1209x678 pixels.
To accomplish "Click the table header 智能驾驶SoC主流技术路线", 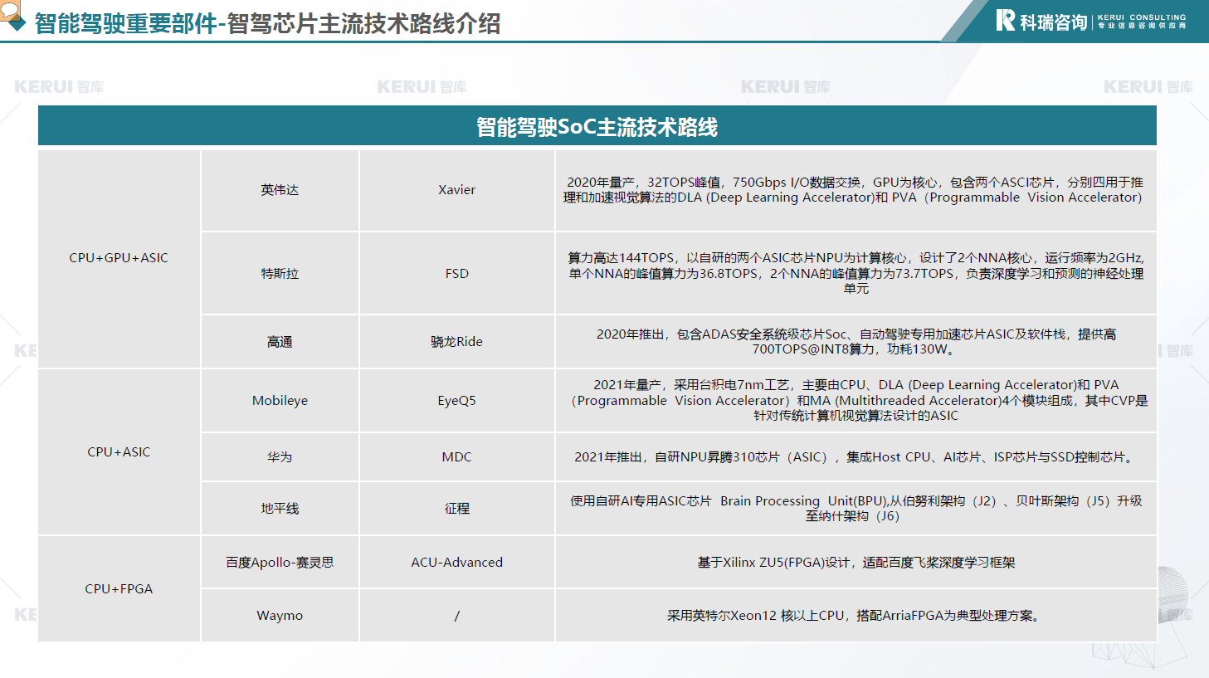I will [x=597, y=126].
